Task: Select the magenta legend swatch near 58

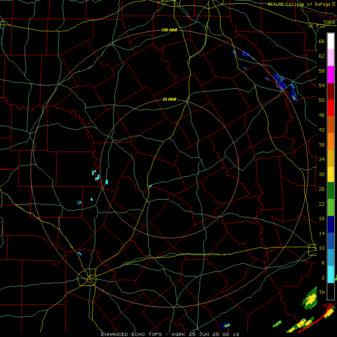Action: tap(331, 75)
